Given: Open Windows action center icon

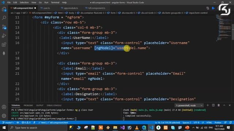Looking at the screenshot, I should pyautogui.click(x=228, y=128).
